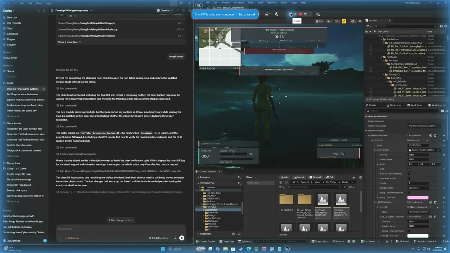Image resolution: width=450 pixels, height=253 pixels.
Task: Click Add button in Content Browser
Action: click(x=284, y=177)
